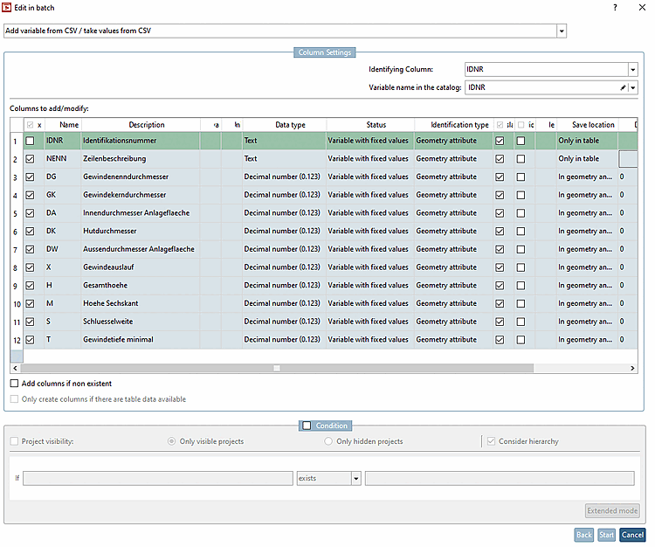Click the help question mark in title bar
655x547 pixels.
615,8
